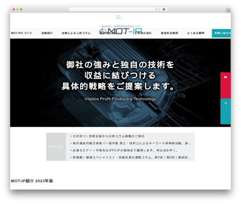Open the 具体的支援例 menu item
The width and height of the screenshot is (241, 204).
click(x=169, y=33)
